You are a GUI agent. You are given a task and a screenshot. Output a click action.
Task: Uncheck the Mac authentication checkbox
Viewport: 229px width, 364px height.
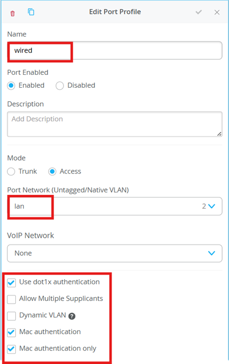tap(11, 333)
